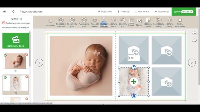Image resolution: width=200 pixels, height=112 pixels.
Task: Rotate photo with Поворот направо
Action: [x=104, y=22]
